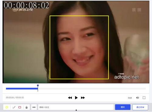
Task: Pick the yellow annotation color swatch
Action: (7, 107)
